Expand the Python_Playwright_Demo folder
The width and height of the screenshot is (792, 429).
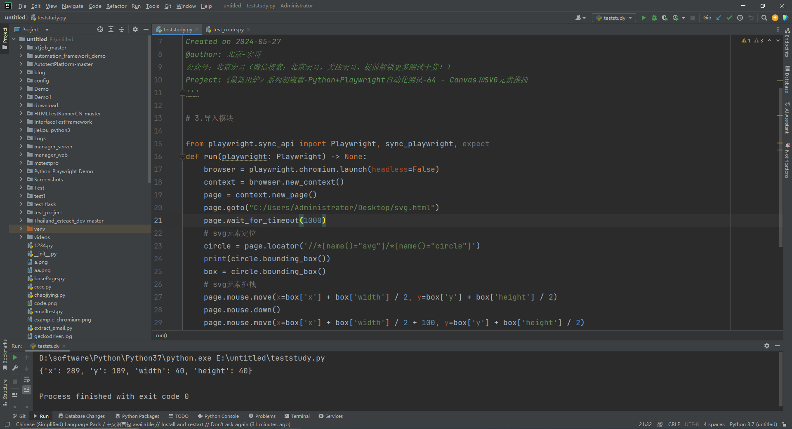point(21,171)
